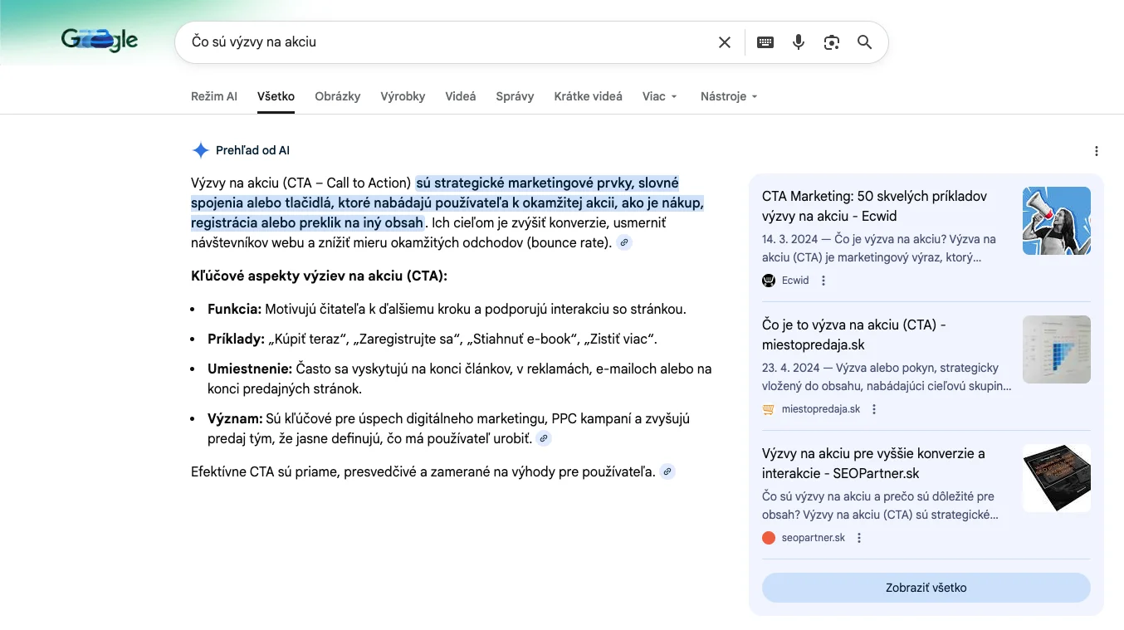Image resolution: width=1124 pixels, height=630 pixels.
Task: Start voice search with the microphone
Action: 799,42
